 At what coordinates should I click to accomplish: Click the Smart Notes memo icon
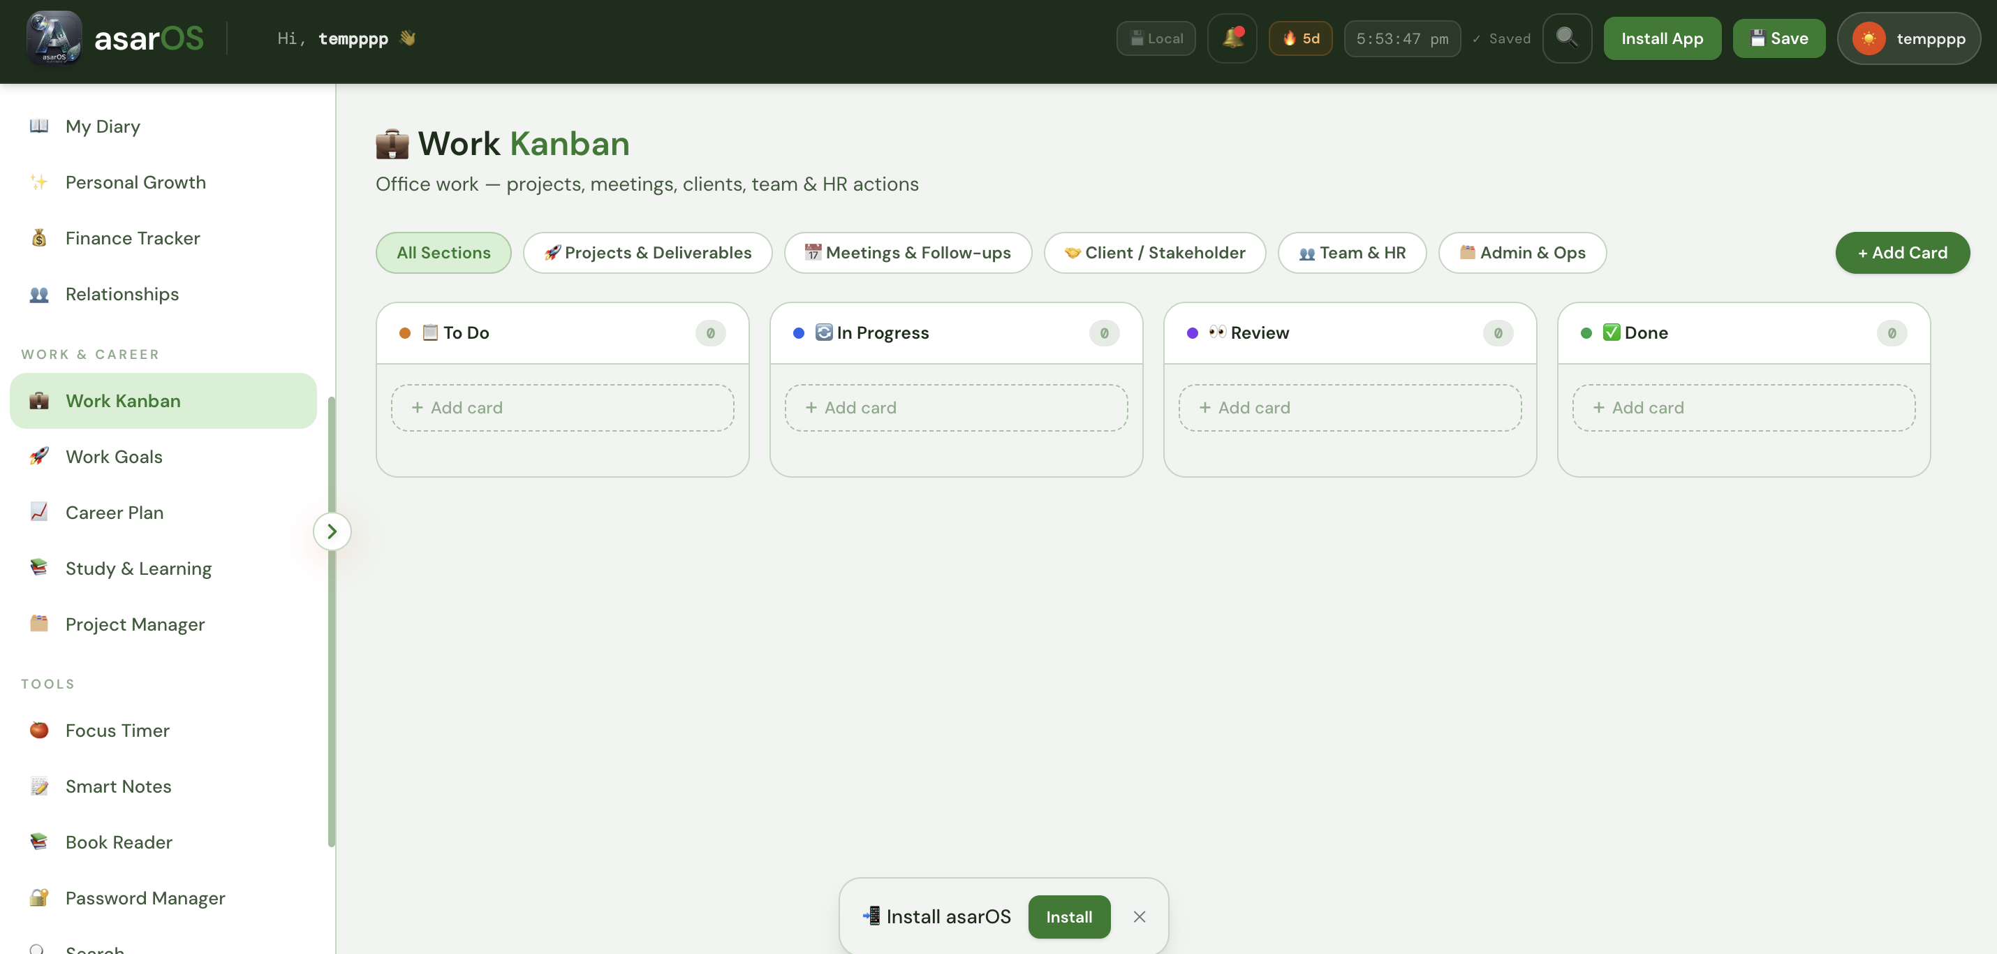(39, 786)
